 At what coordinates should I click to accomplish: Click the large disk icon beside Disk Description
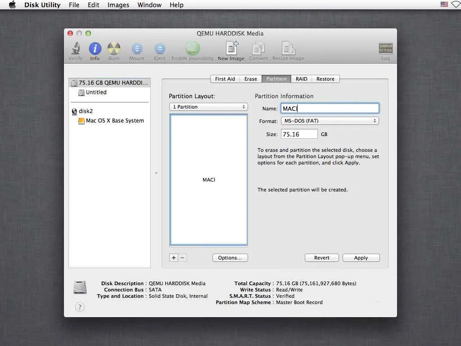[80, 287]
